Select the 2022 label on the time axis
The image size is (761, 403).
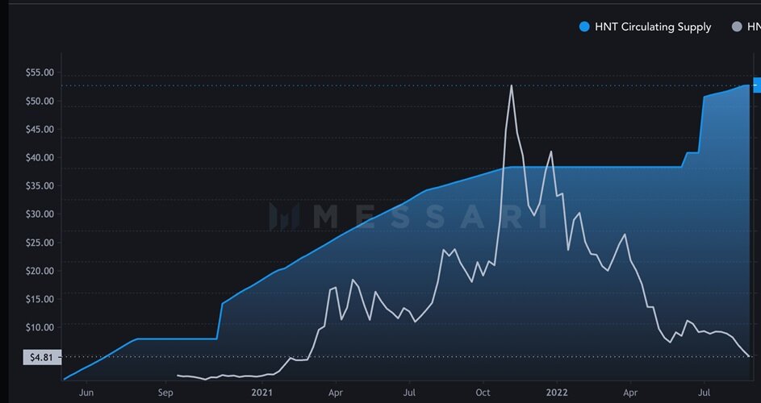[557, 393]
